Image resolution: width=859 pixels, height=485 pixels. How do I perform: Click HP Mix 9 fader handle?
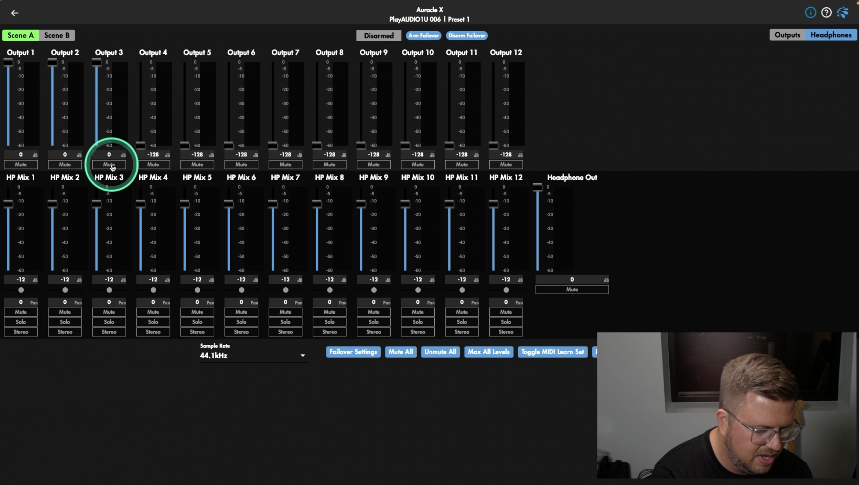(x=361, y=204)
